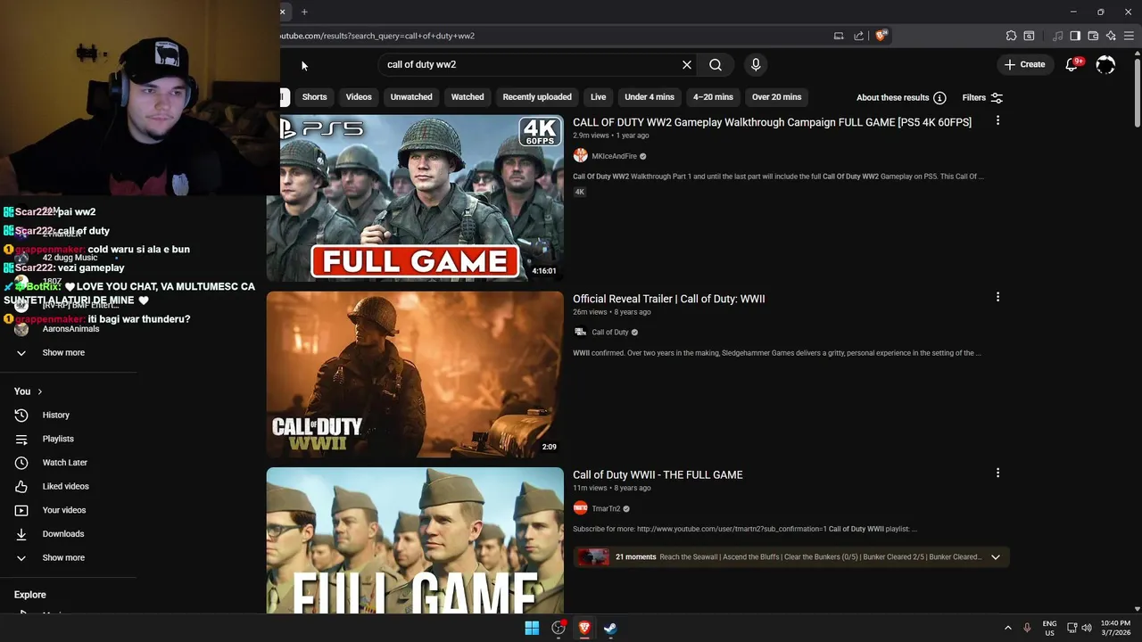Image resolution: width=1142 pixels, height=642 pixels.
Task: Click the Call of Duty WWII trailer thumbnail
Action: point(415,374)
